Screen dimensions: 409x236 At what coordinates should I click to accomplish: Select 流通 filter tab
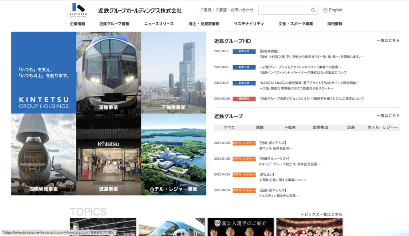point(351,127)
